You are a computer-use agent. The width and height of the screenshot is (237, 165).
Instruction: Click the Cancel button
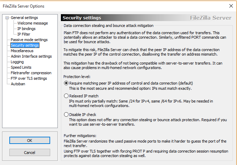tap(30, 153)
